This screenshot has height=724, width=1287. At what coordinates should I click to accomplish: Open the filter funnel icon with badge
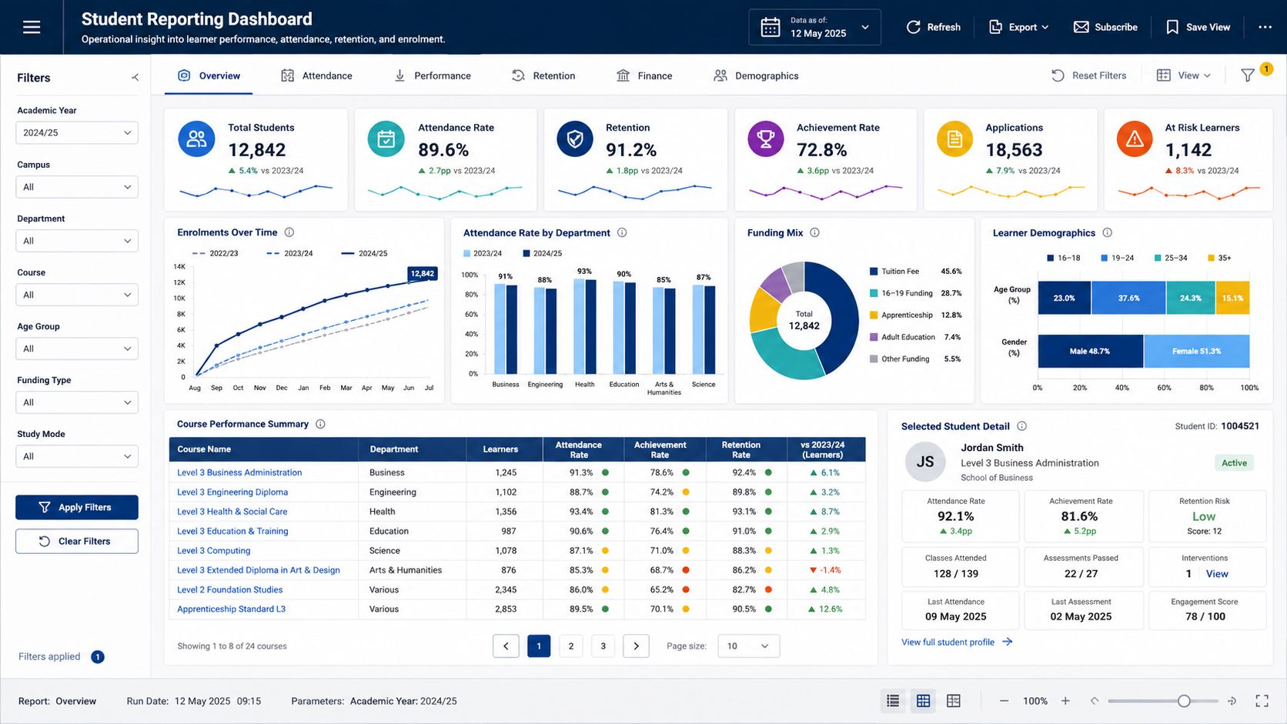tap(1248, 75)
